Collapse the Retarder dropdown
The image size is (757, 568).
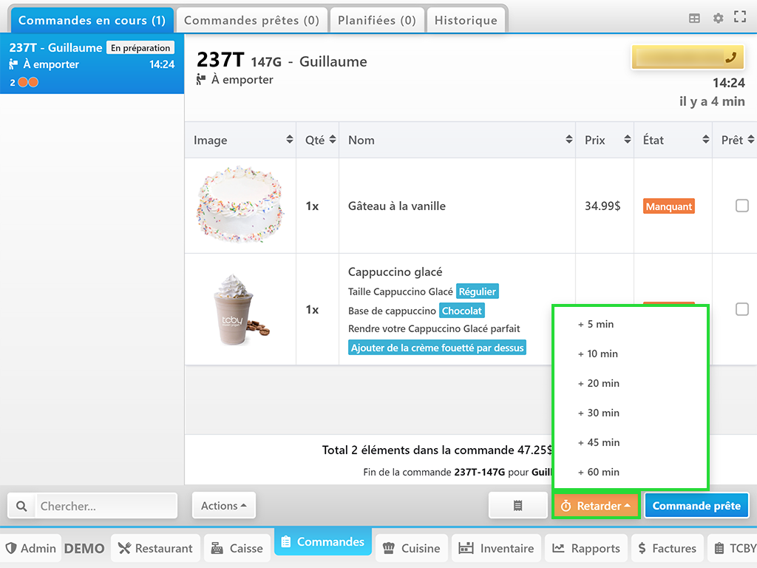(596, 506)
